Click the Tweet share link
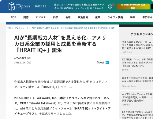 (x=100, y=63)
